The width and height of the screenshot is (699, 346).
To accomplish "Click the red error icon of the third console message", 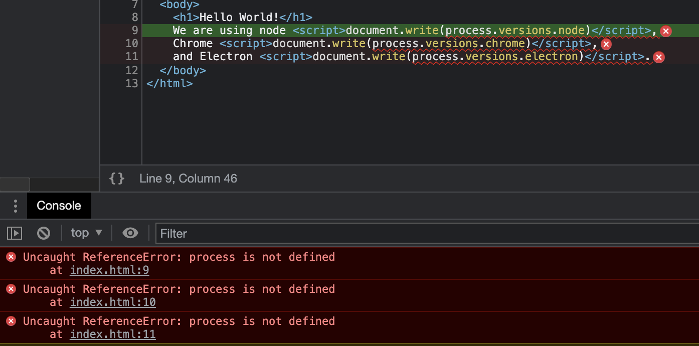I will tap(11, 321).
